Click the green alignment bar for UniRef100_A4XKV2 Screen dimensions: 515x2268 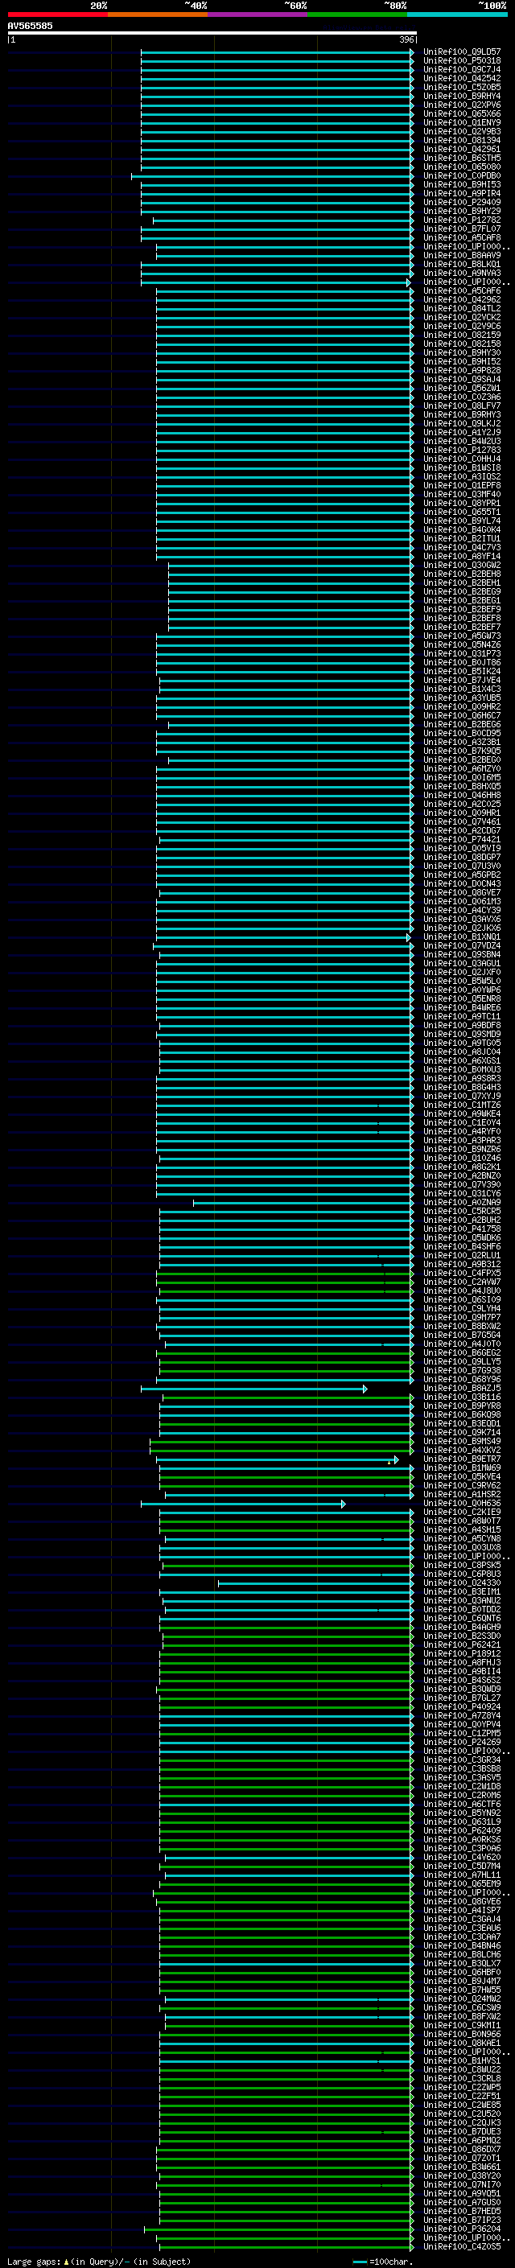coord(282,1450)
